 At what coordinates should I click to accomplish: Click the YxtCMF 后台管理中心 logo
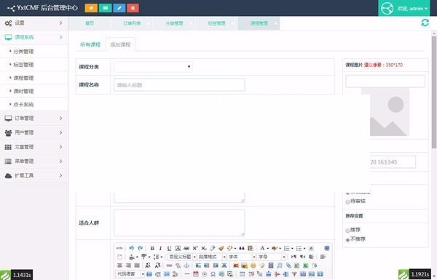click(x=42, y=8)
